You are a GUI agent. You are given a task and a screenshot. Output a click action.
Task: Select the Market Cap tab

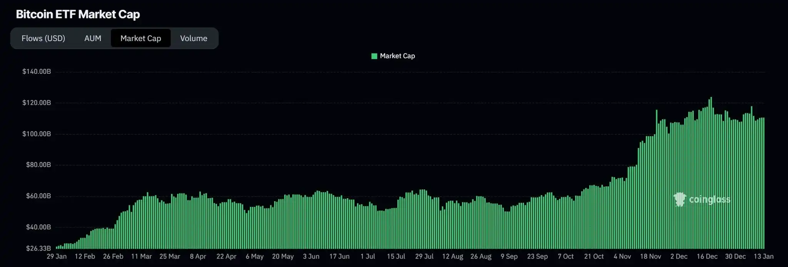pyautogui.click(x=140, y=38)
